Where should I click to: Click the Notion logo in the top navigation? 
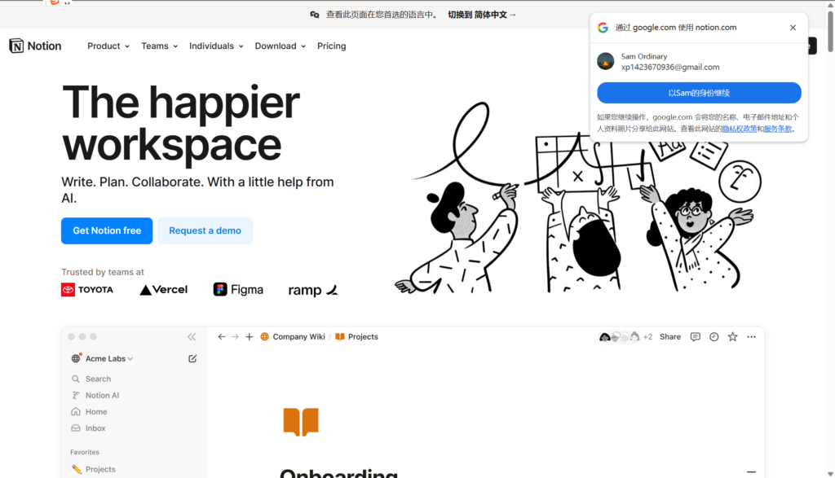(x=34, y=46)
